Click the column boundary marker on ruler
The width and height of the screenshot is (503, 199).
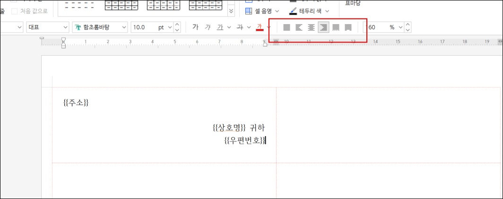coord(276,42)
